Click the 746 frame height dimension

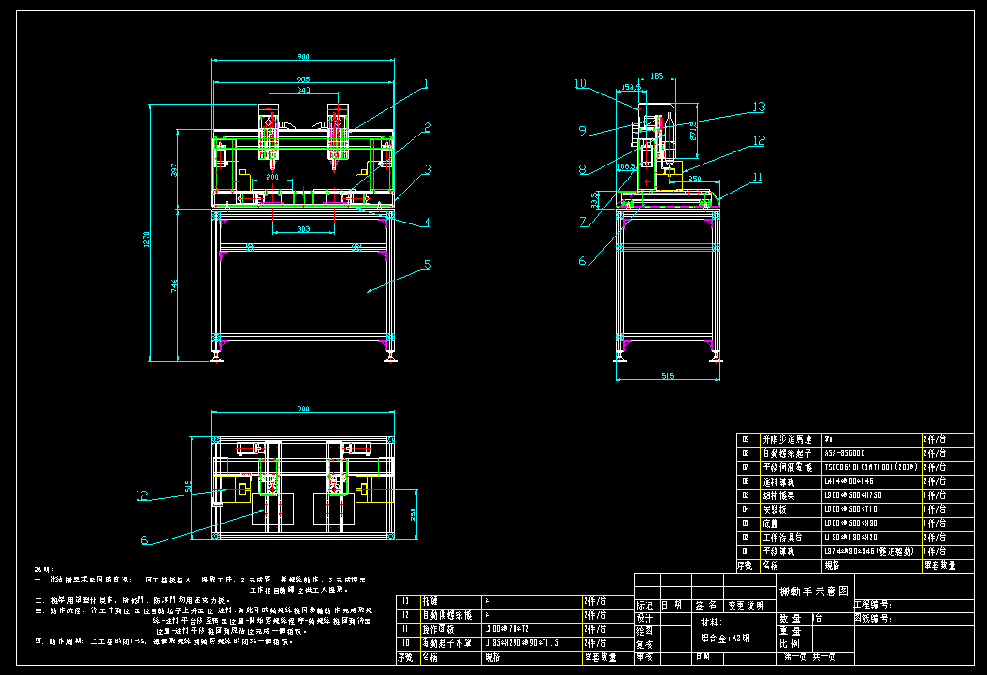point(175,285)
